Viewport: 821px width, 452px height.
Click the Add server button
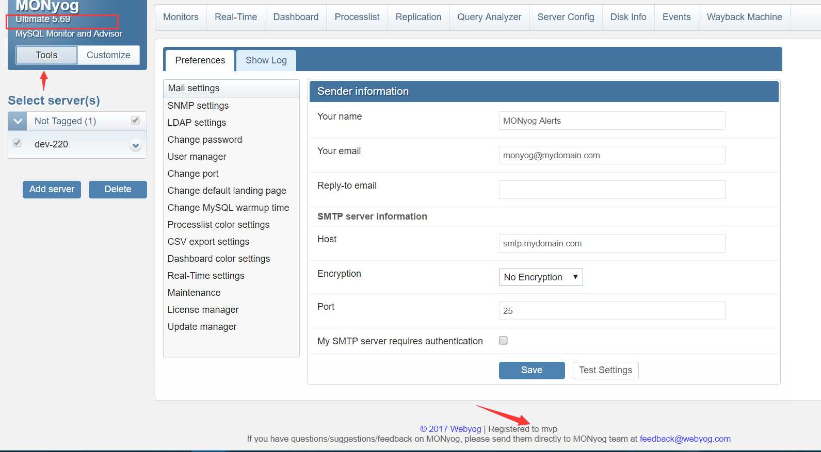pyautogui.click(x=52, y=189)
